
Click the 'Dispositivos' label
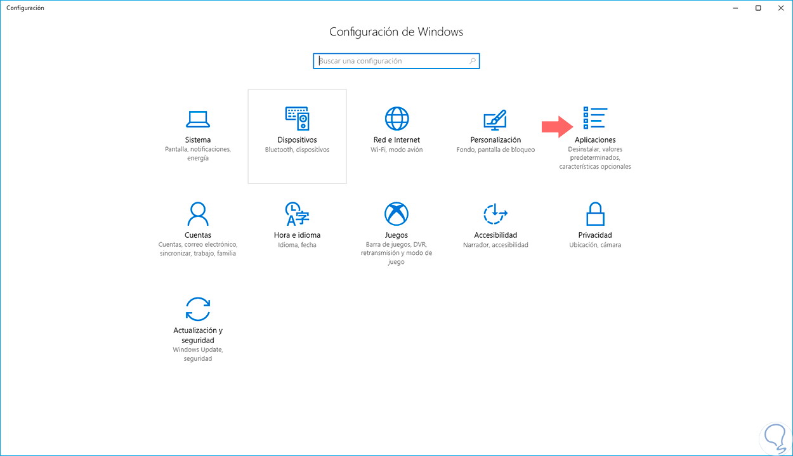[x=297, y=140]
